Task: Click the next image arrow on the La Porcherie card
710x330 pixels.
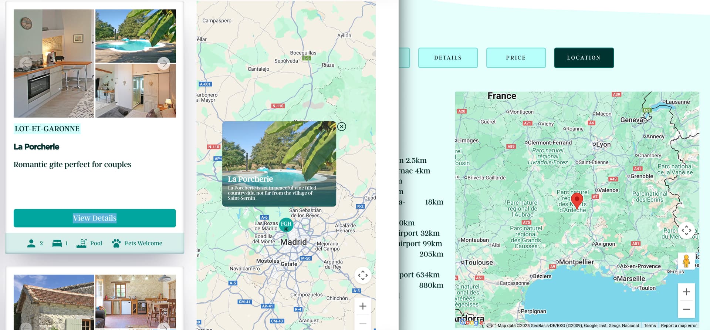Action: pyautogui.click(x=164, y=63)
